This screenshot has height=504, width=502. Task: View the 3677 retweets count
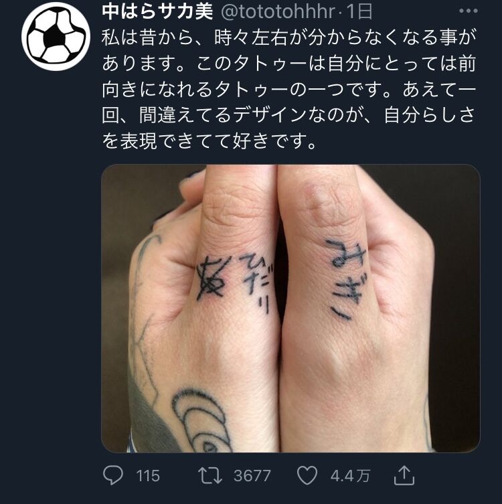(x=252, y=476)
